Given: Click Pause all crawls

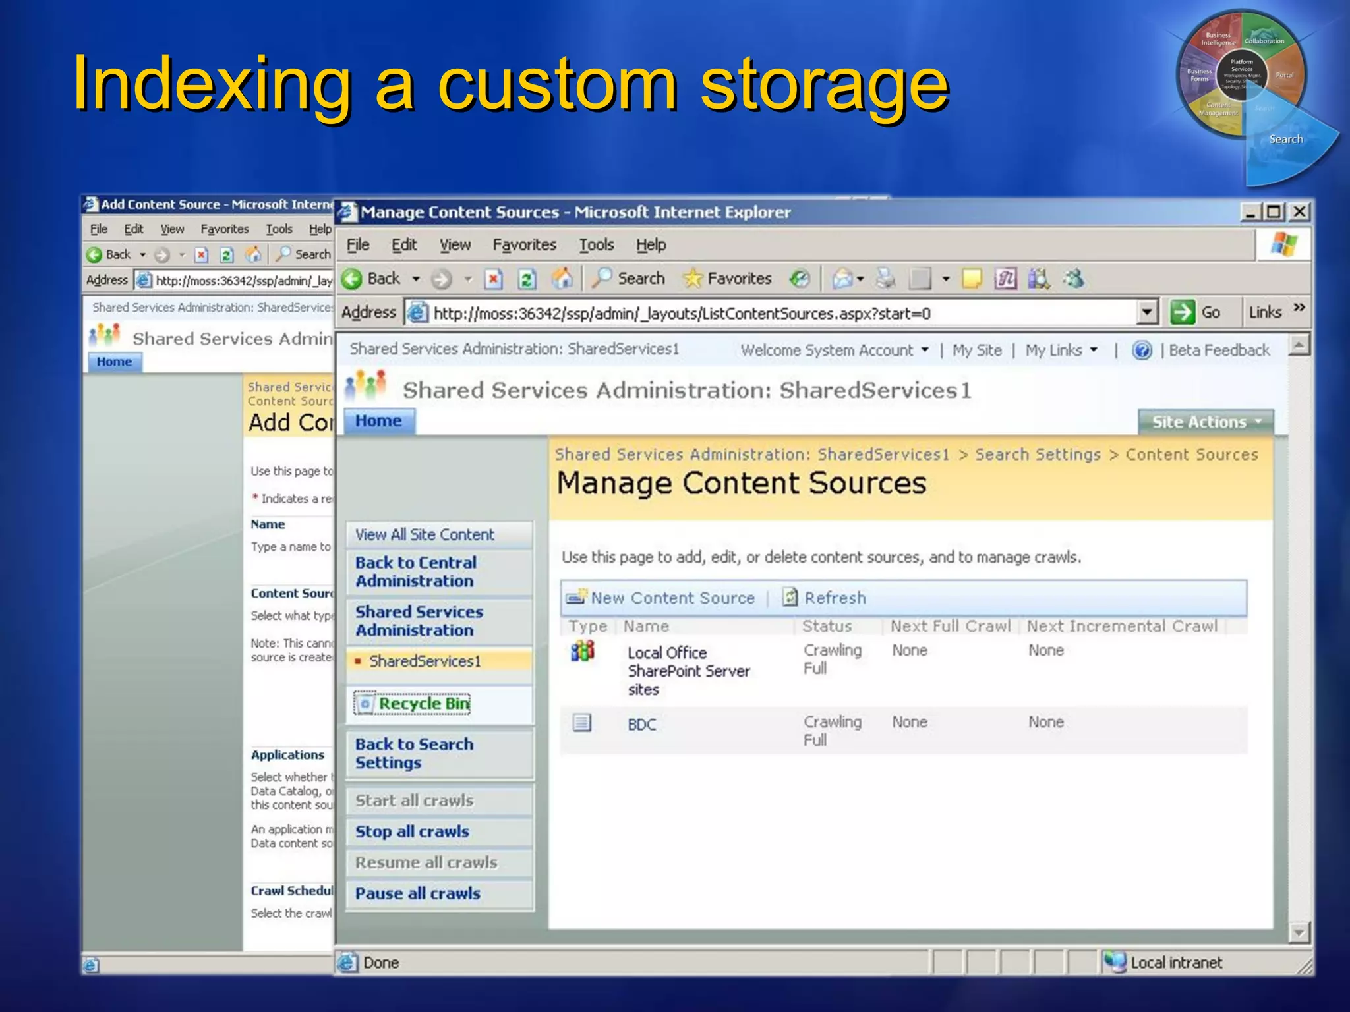Looking at the screenshot, I should point(418,893).
